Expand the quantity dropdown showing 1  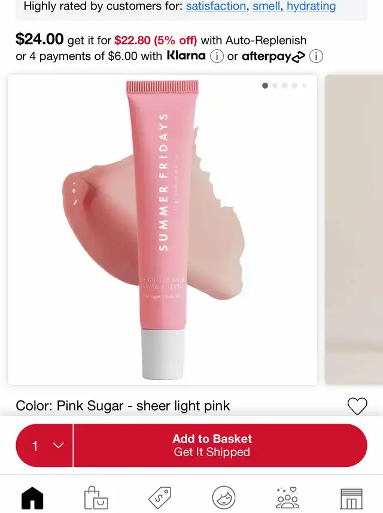[44, 445]
